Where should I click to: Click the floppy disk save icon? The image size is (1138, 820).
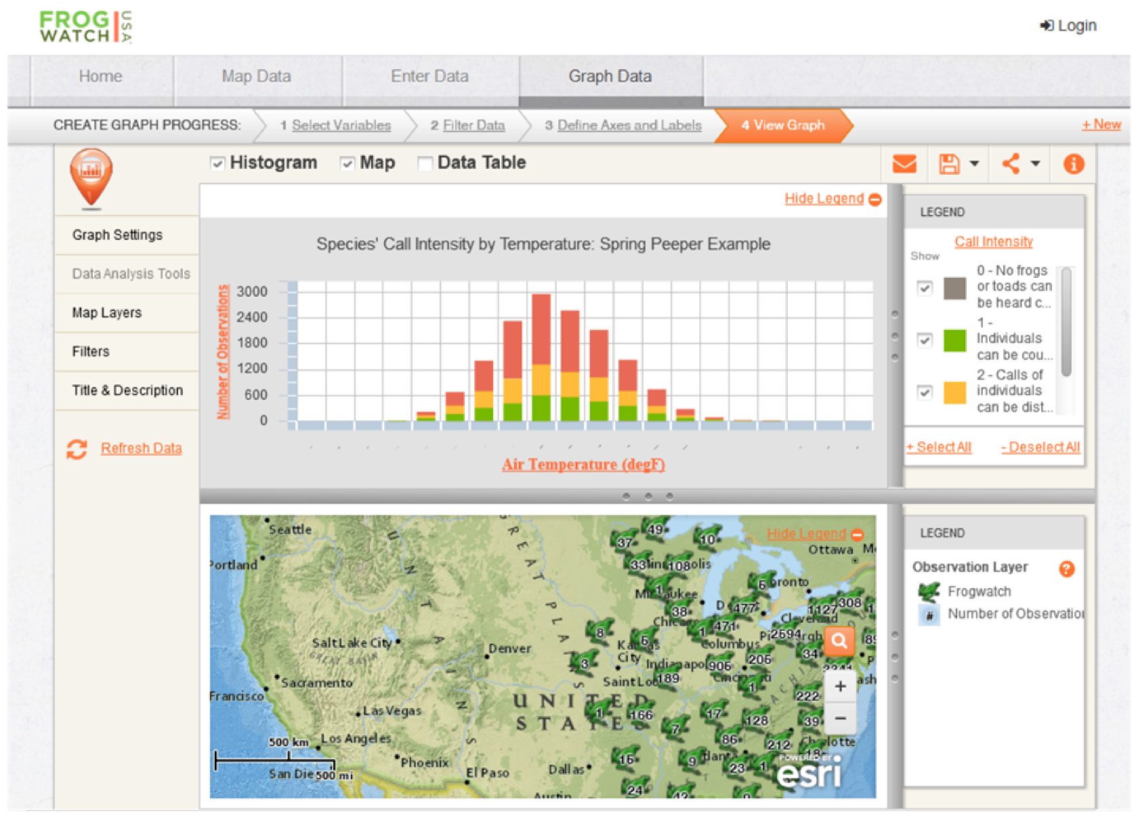click(x=949, y=164)
